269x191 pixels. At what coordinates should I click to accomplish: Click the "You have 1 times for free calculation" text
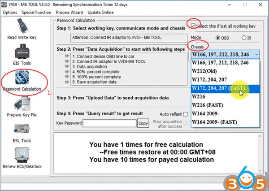click(146, 145)
